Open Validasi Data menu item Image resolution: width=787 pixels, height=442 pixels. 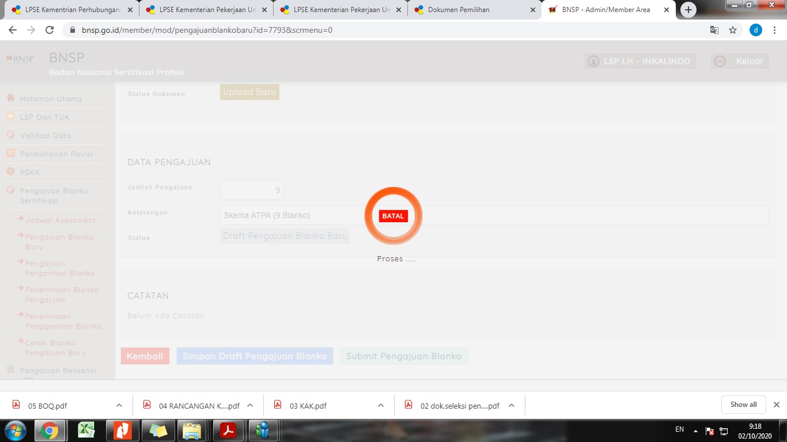(x=46, y=136)
